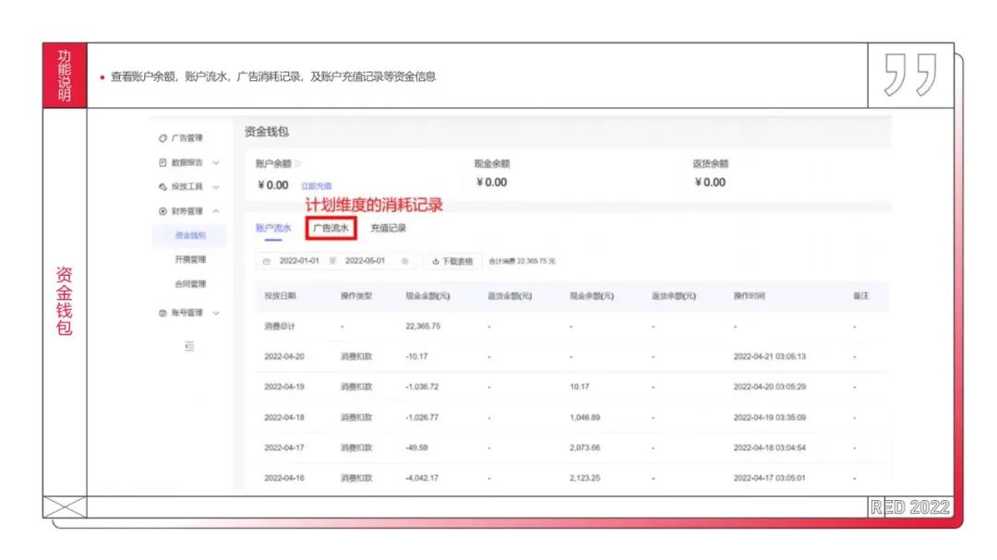Click the 广告管理 sidebar icon
The height and width of the screenshot is (560, 997).
point(162,138)
